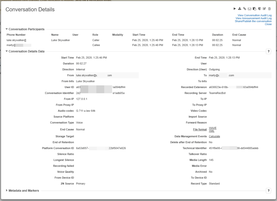Open View Announcement Audit Log
This screenshot has width=277, height=201.
(x=253, y=18)
